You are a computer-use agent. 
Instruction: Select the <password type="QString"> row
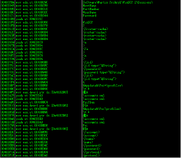(90, 72)
